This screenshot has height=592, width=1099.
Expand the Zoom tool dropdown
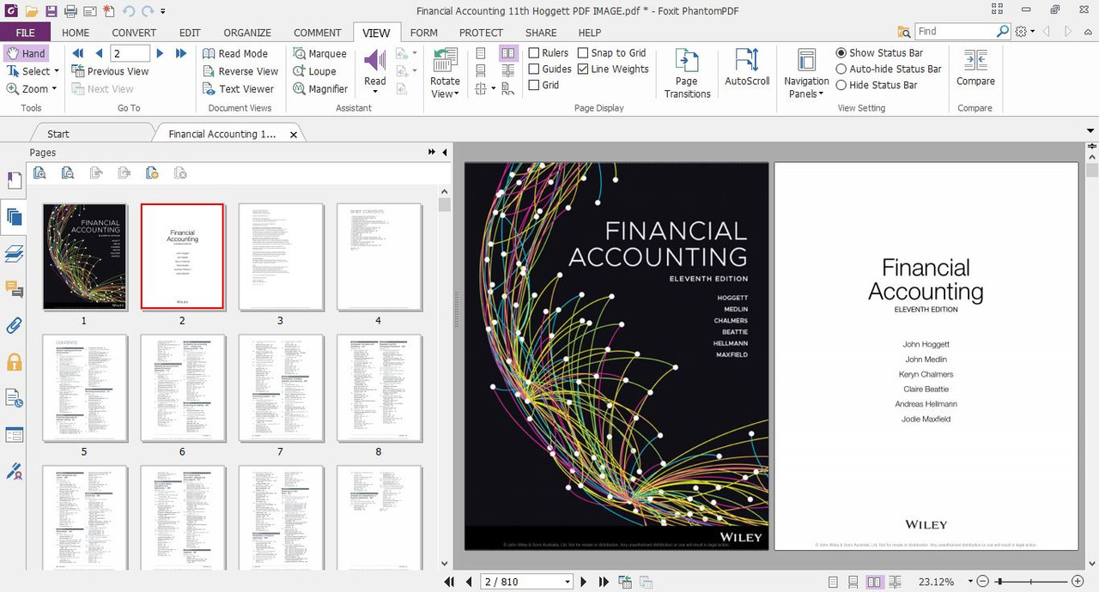pyautogui.click(x=54, y=88)
